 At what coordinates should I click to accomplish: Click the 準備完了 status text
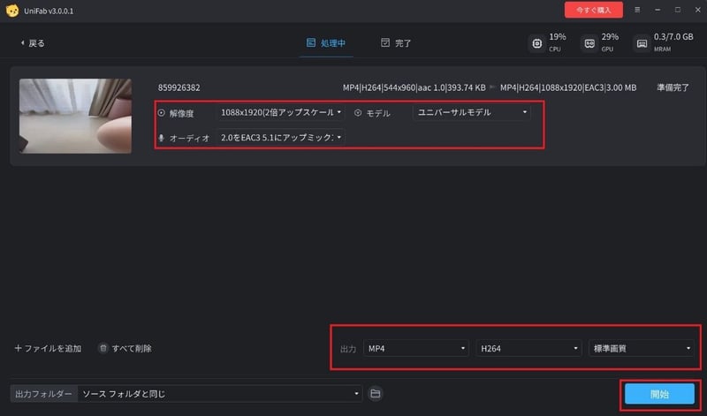[x=673, y=87]
